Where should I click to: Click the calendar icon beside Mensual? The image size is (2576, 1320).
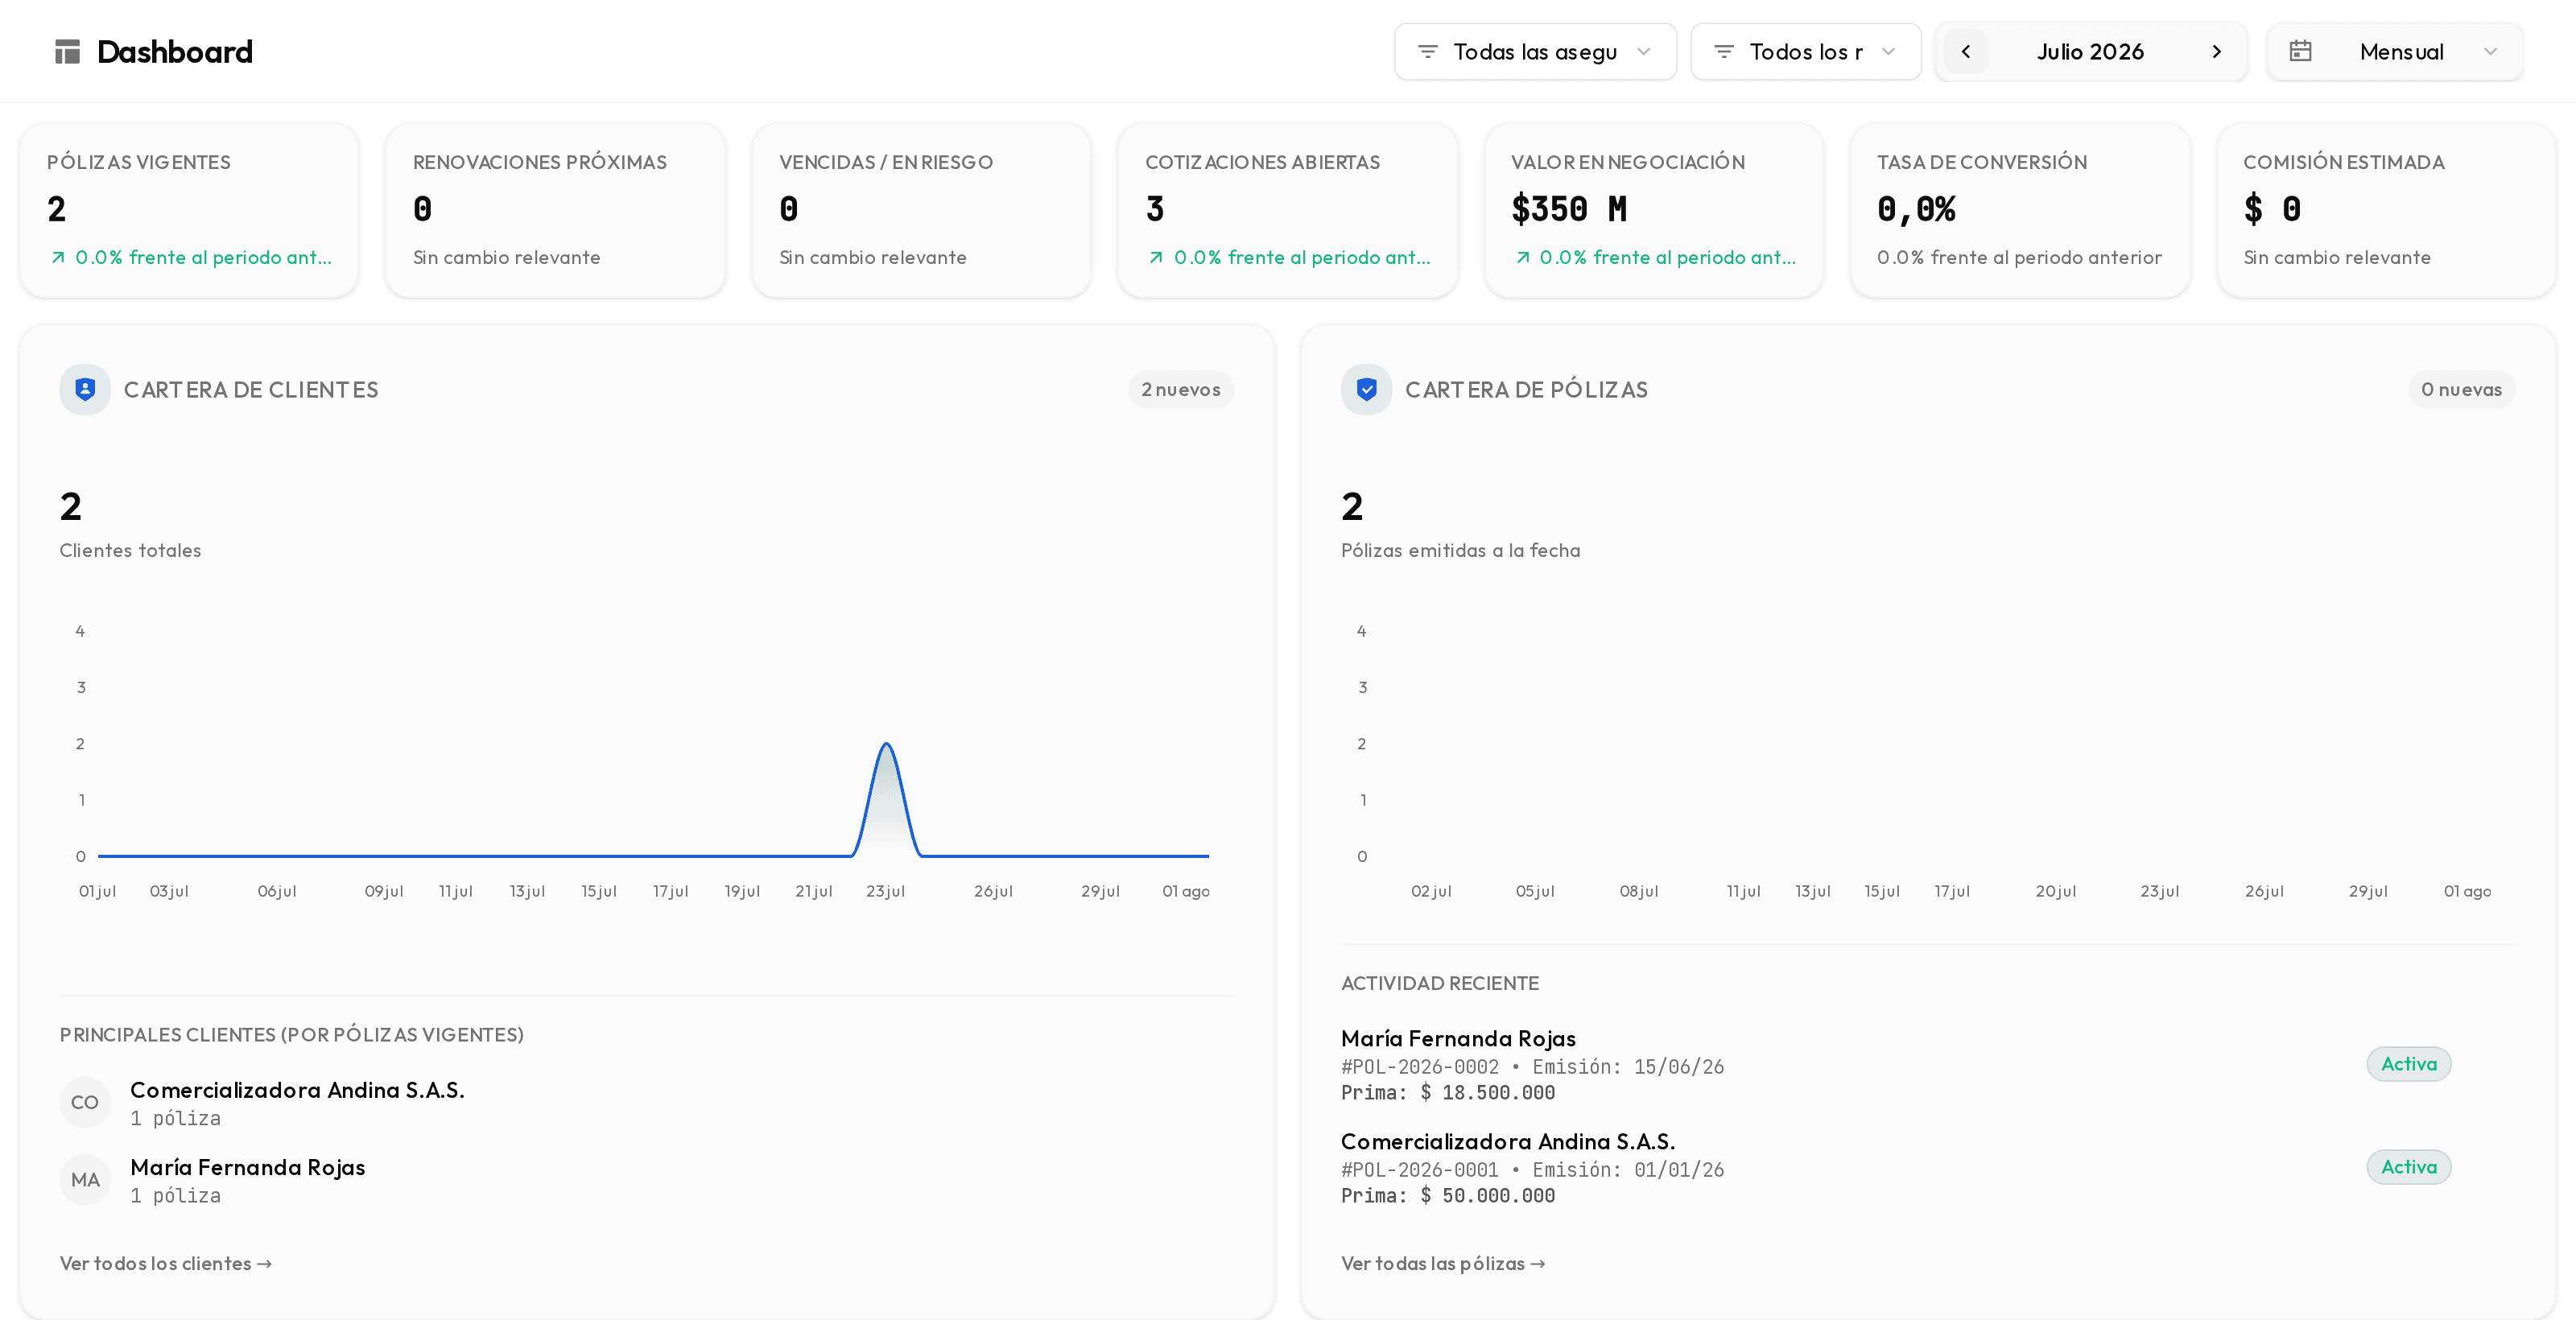[2301, 51]
